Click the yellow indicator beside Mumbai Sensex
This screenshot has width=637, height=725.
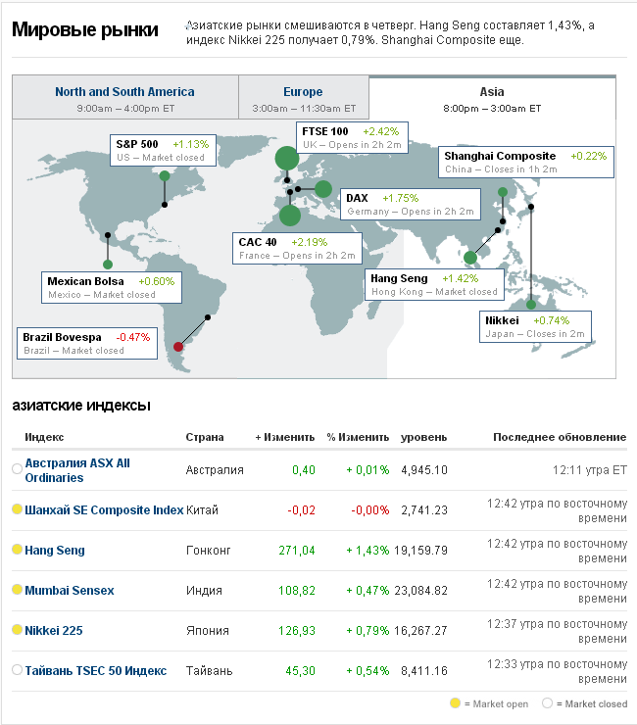[17, 589]
